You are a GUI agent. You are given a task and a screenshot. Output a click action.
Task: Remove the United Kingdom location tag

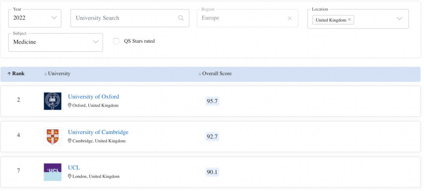point(349,20)
